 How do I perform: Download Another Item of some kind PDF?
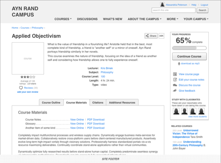coord(96,128)
